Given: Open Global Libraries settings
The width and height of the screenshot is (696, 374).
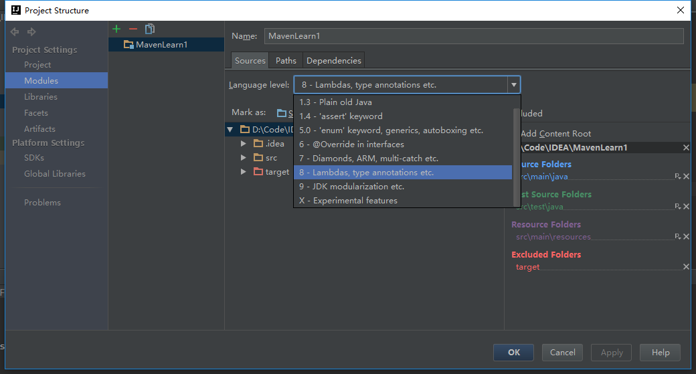Looking at the screenshot, I should click(56, 173).
